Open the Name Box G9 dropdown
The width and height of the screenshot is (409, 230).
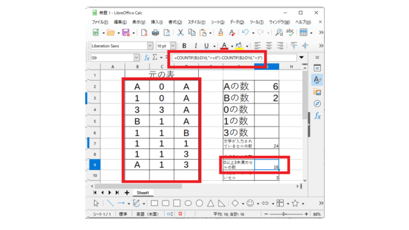click(136, 57)
